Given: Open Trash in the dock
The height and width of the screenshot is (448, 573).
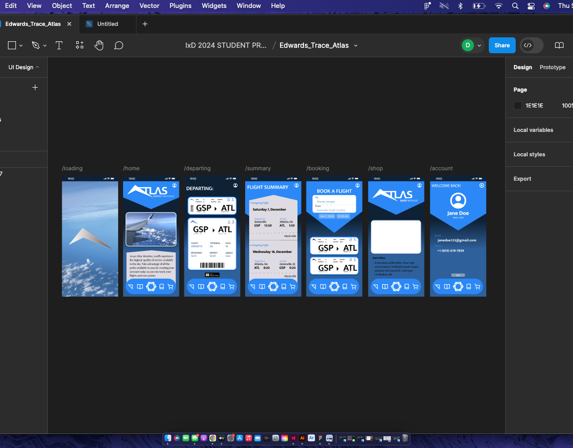Looking at the screenshot, I should click(405, 438).
